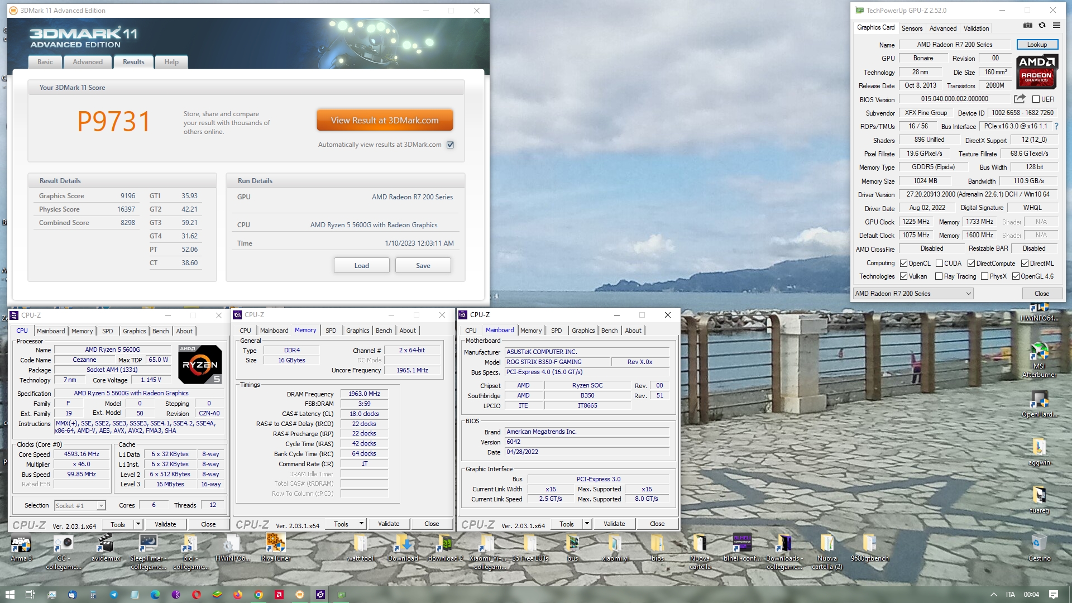Open Bench tab in CPU-Z Mainboard window

click(609, 331)
